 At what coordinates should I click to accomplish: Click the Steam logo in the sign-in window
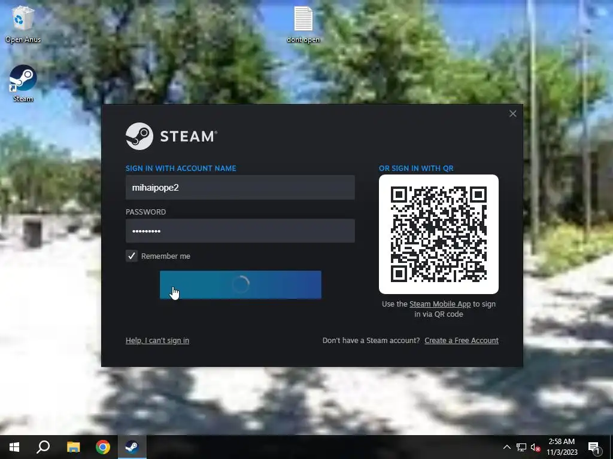click(171, 136)
